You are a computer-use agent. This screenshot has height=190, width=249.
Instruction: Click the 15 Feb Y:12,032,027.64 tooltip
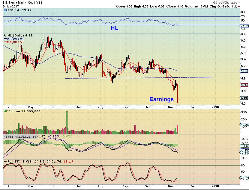click(x=20, y=137)
